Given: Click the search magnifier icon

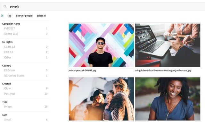Looking at the screenshot, I should point(5,6).
